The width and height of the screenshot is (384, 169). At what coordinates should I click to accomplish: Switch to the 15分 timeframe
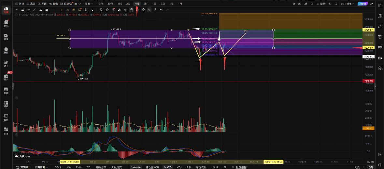100,4
